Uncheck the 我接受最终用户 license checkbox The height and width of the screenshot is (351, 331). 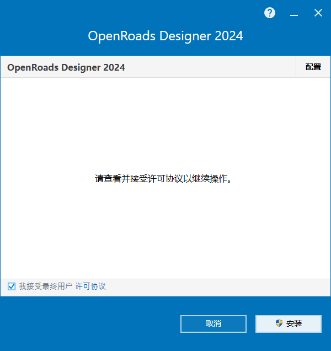click(x=12, y=286)
